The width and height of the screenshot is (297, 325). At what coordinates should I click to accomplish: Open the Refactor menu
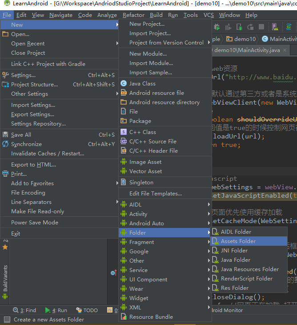133,15
